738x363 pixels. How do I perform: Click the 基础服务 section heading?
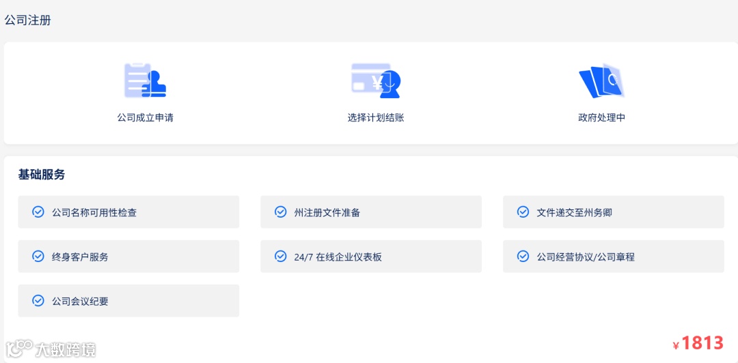pos(42,175)
